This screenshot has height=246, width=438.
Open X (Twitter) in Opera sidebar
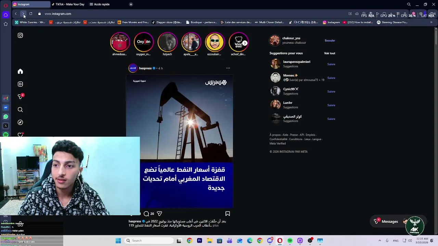[5, 126]
